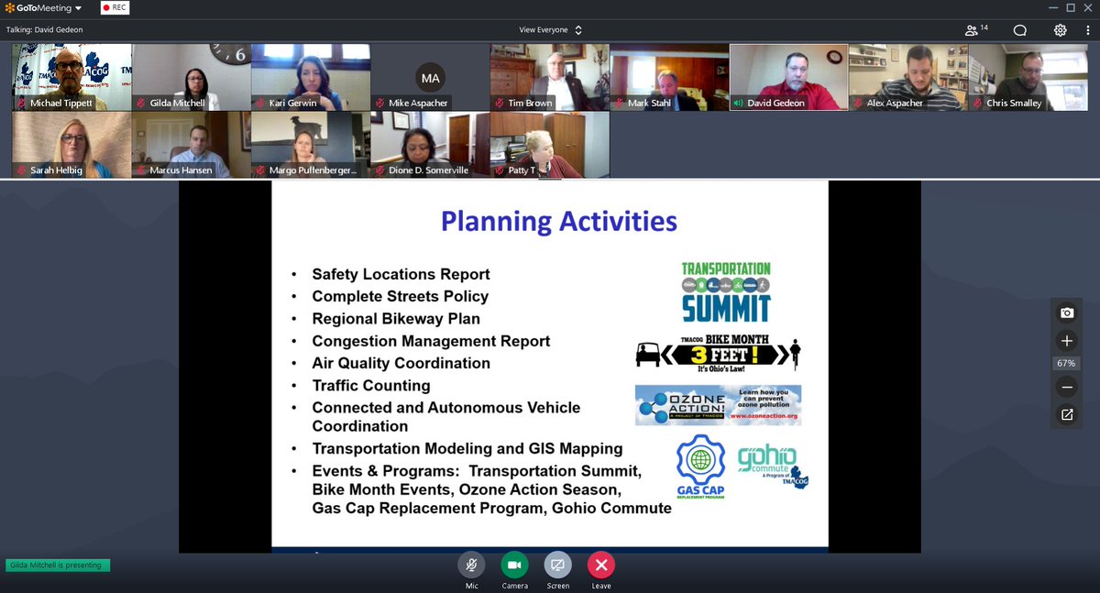Unmute the Mic button

pos(471,565)
